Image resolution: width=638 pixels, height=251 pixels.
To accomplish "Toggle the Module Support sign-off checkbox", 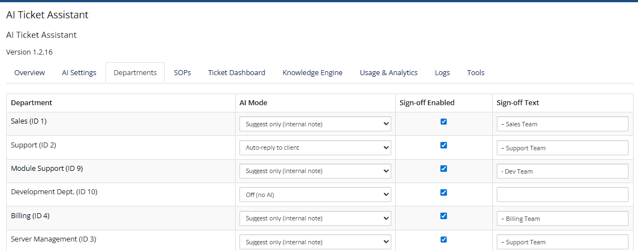I will point(444,169).
